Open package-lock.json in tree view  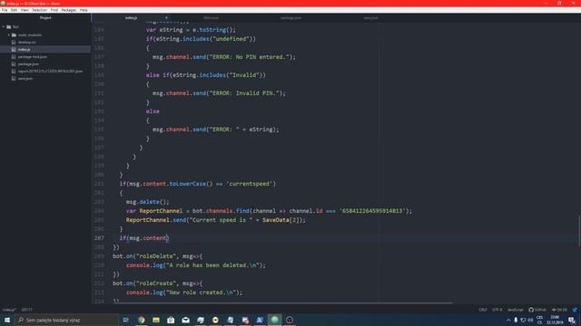33,56
